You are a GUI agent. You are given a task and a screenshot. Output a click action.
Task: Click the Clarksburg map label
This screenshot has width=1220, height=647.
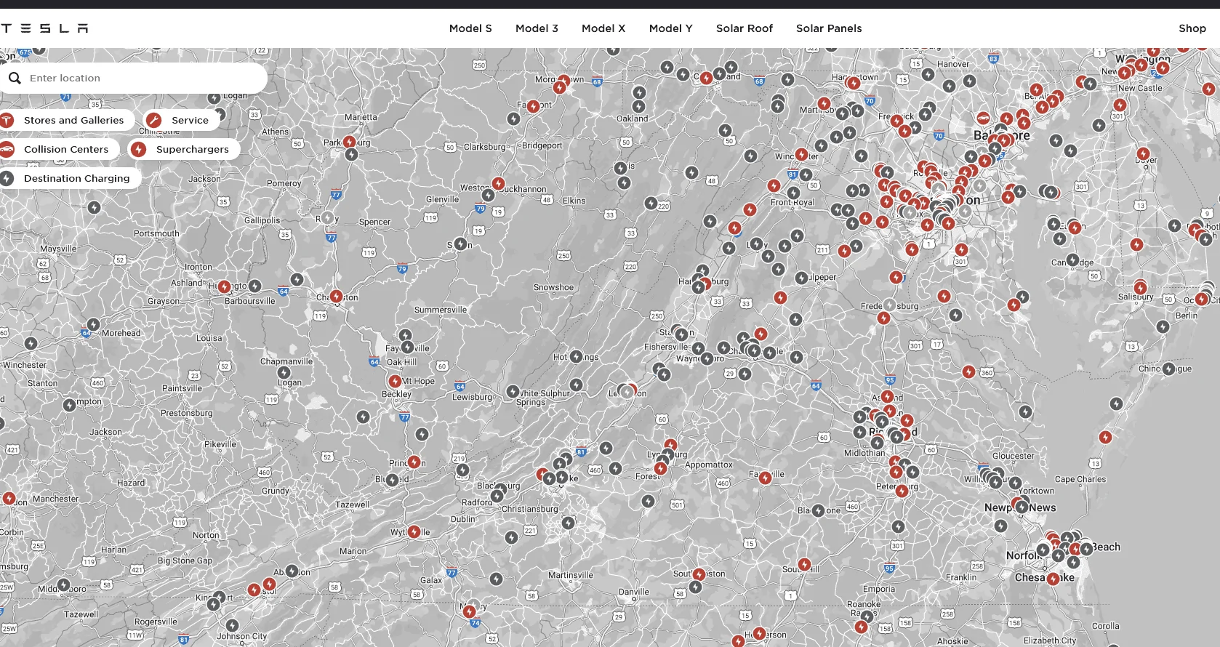click(x=485, y=147)
